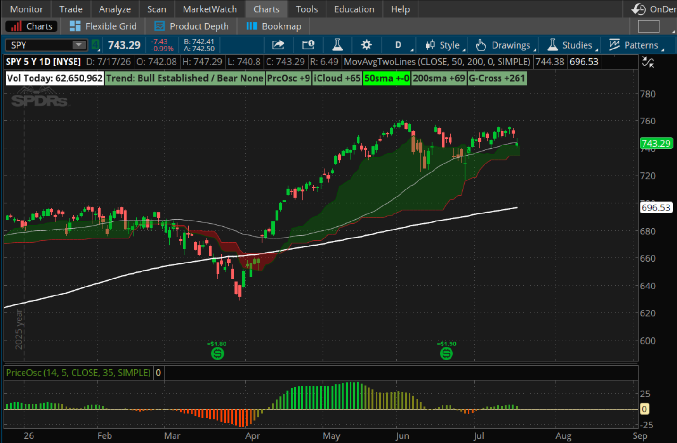The image size is (677, 443).
Task: Switch to the Analyze tab
Action: 115,9
